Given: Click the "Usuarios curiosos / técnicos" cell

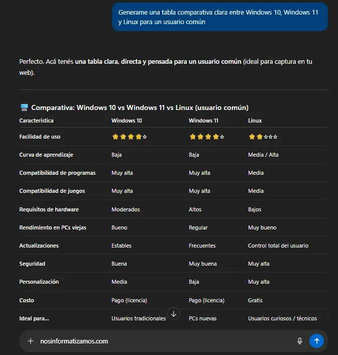Looking at the screenshot, I should (x=283, y=318).
